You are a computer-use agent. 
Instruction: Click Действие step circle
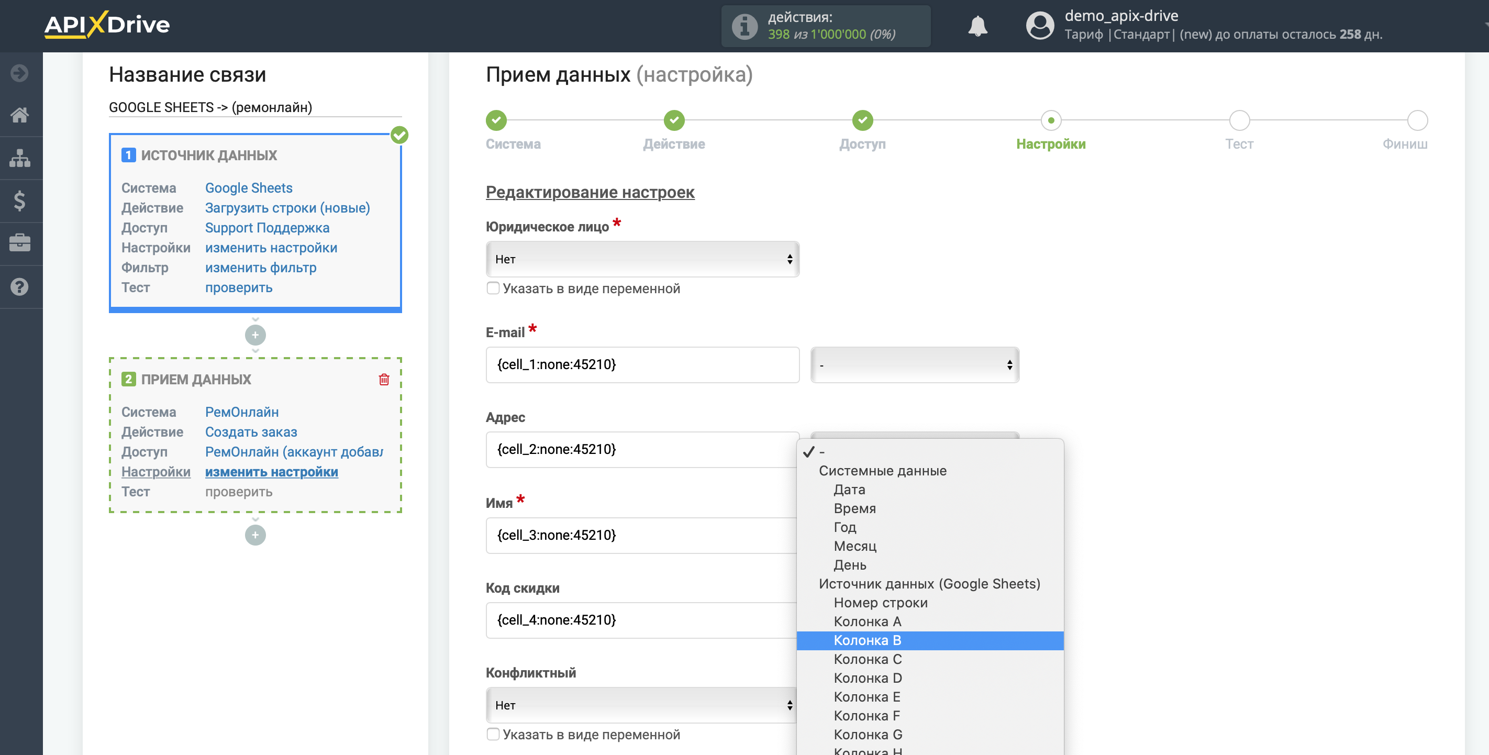[x=674, y=120]
